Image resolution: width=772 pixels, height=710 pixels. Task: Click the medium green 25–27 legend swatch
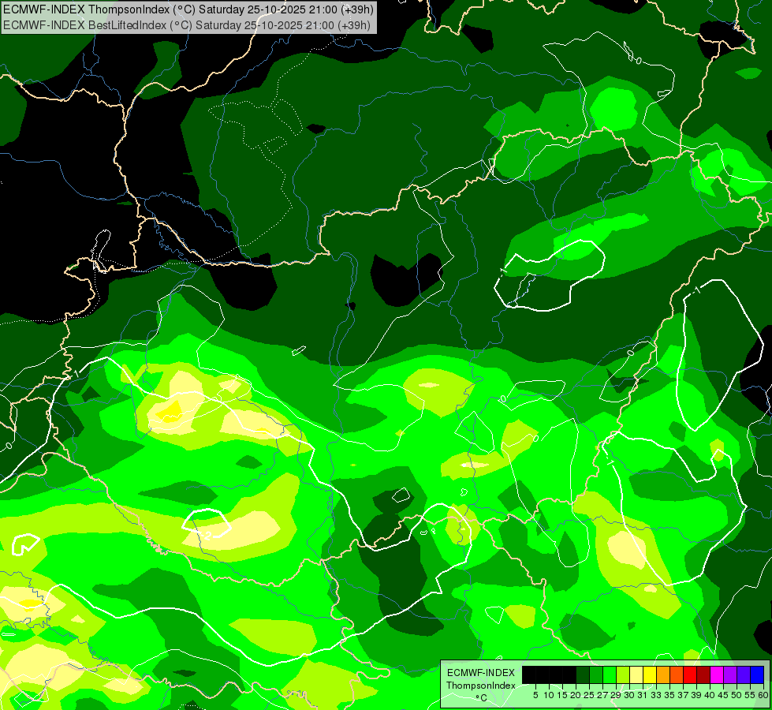pyautogui.click(x=595, y=674)
